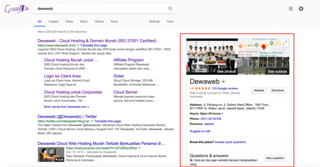Open Dewaweb Cloud Hosting & Domain Murah result

click(97, 41)
